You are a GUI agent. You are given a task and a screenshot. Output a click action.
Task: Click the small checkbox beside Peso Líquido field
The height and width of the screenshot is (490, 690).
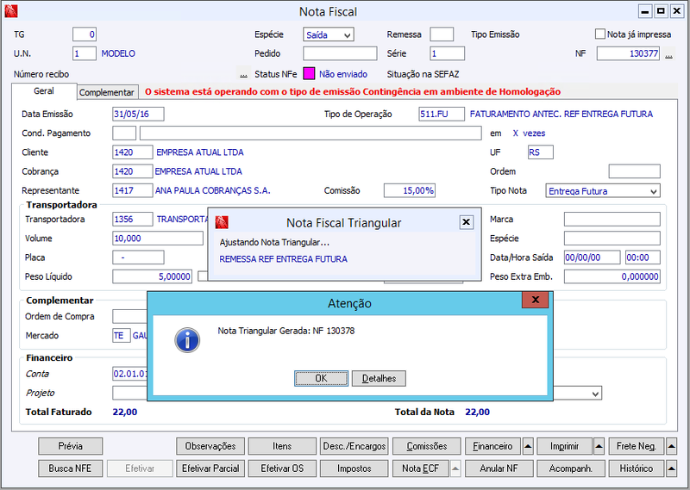coord(202,276)
